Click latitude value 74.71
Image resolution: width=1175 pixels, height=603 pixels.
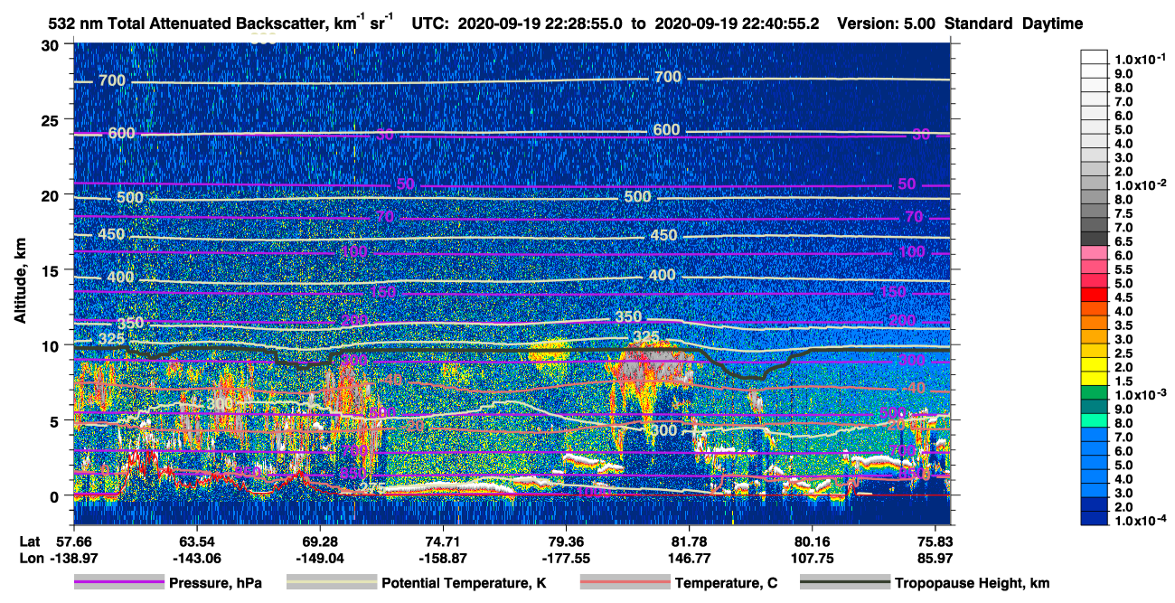point(443,542)
